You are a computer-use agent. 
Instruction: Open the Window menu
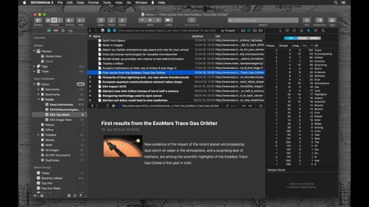coord(141,3)
